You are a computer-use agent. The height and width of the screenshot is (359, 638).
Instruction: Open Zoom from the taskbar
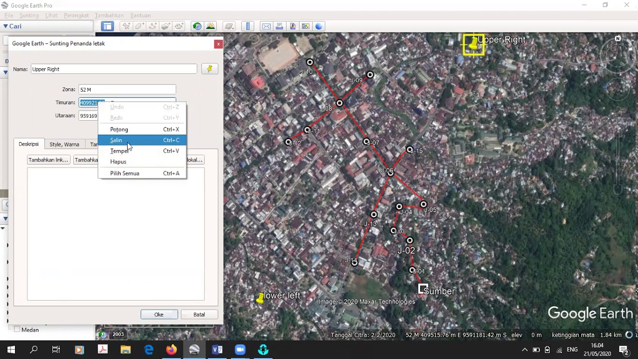(x=240, y=350)
